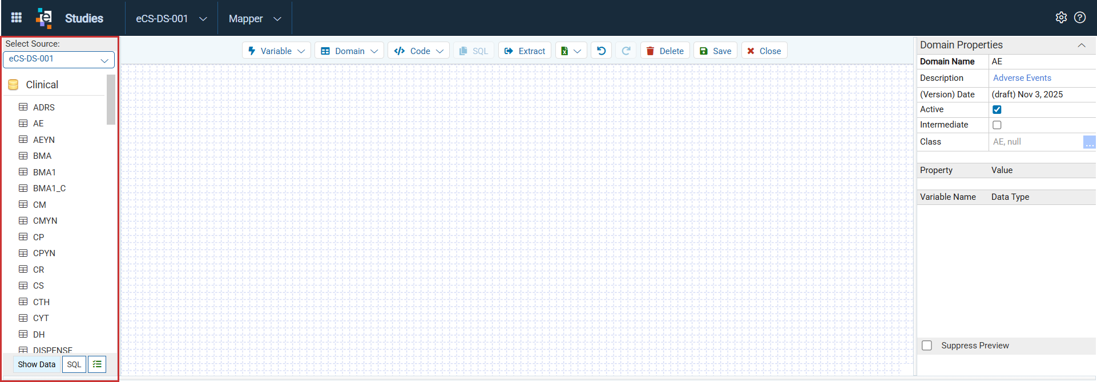Click the SQL button in source panel
This screenshot has height=382, width=1097.
click(x=74, y=364)
